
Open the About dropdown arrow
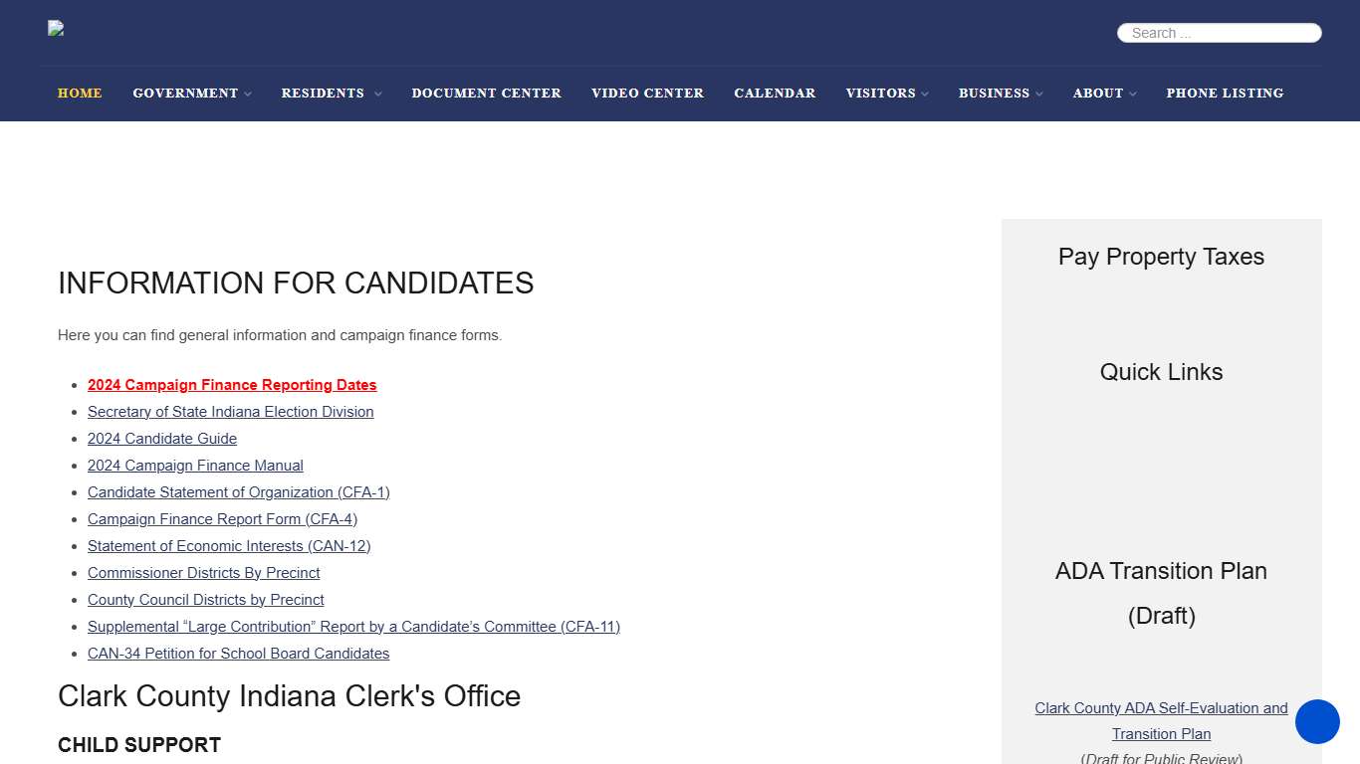tap(1133, 95)
